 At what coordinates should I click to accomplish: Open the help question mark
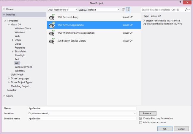click(x=180, y=2)
